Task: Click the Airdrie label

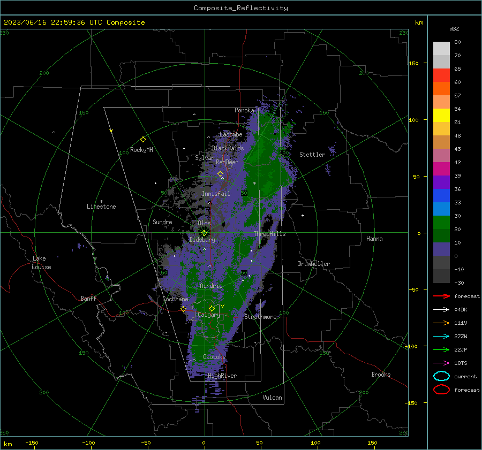Action: [x=211, y=286]
